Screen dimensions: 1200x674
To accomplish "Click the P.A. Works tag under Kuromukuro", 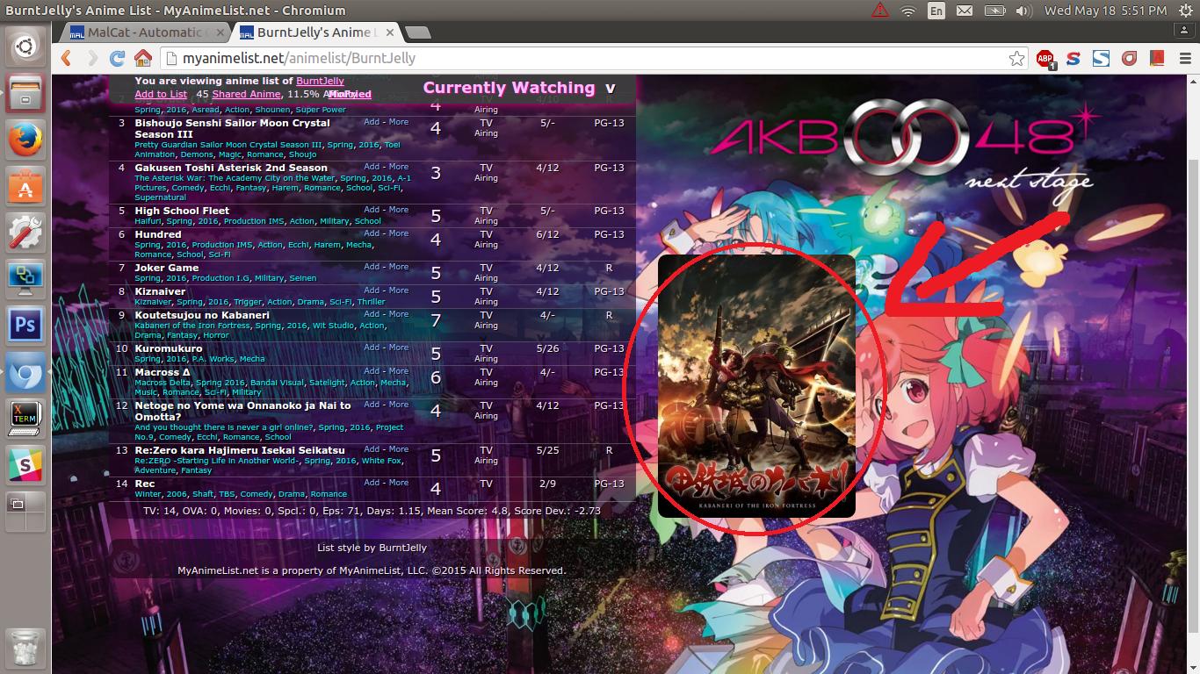I will (x=211, y=359).
